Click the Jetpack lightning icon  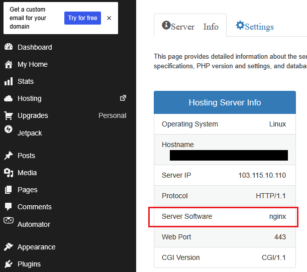pos(9,129)
